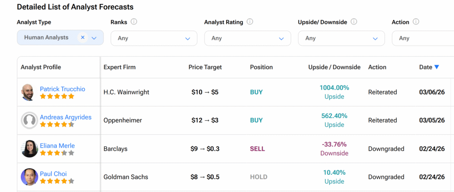Screen dimensions: 454x192
Task: Open Eliana Merle's analyst profile link
Action: (x=57, y=145)
